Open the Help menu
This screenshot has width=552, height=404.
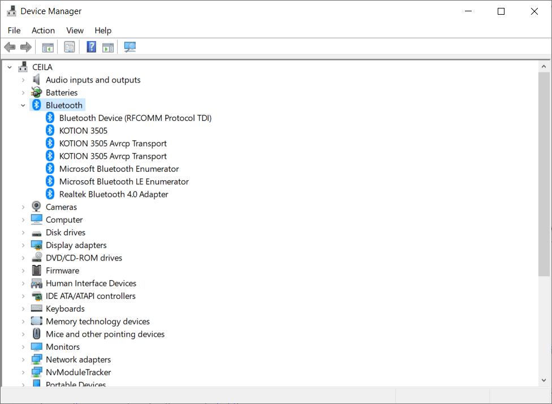[x=103, y=31]
